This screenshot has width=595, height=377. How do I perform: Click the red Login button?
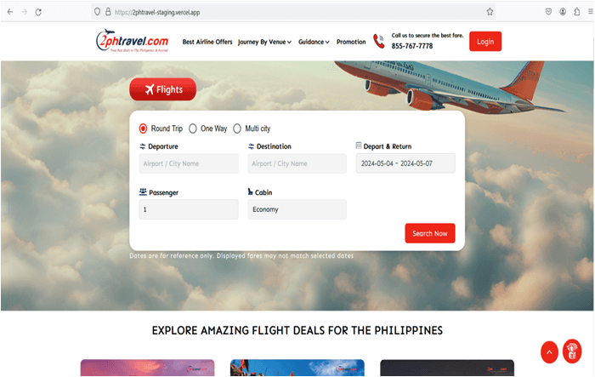(x=485, y=42)
